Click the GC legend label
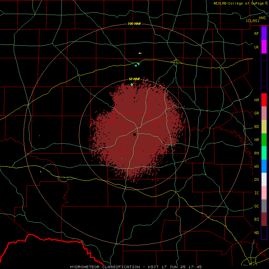 tap(256, 206)
